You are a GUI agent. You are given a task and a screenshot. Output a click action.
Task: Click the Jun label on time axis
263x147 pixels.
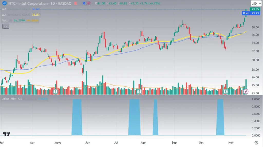(x=88, y=143)
